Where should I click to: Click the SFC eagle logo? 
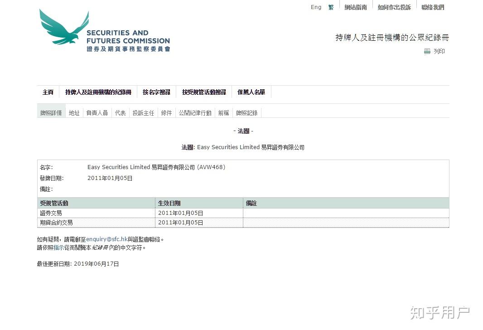tap(105, 30)
